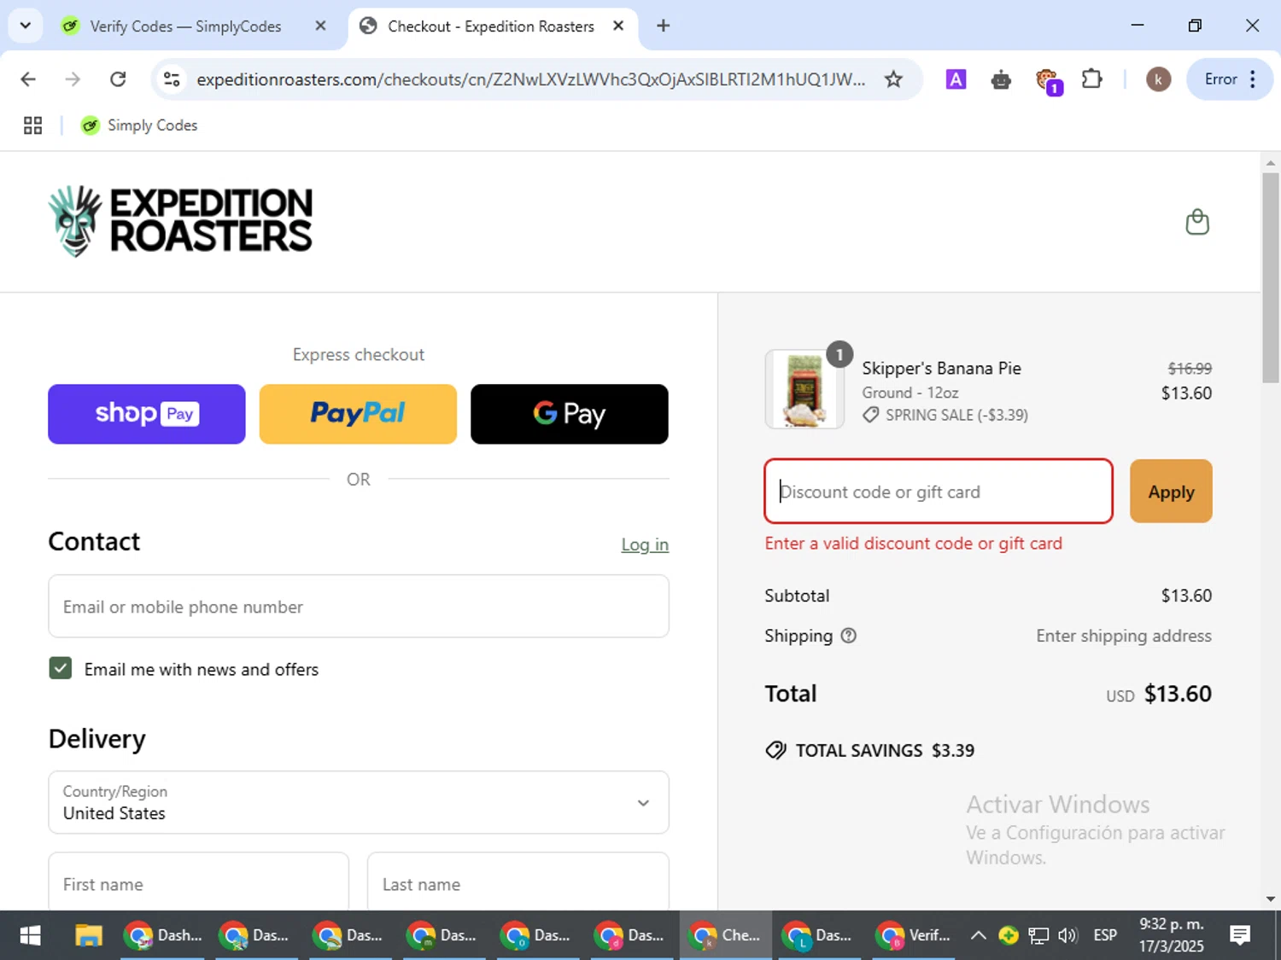Image resolution: width=1281 pixels, height=960 pixels.
Task: Expand the Country/Region dropdown
Action: tap(359, 802)
